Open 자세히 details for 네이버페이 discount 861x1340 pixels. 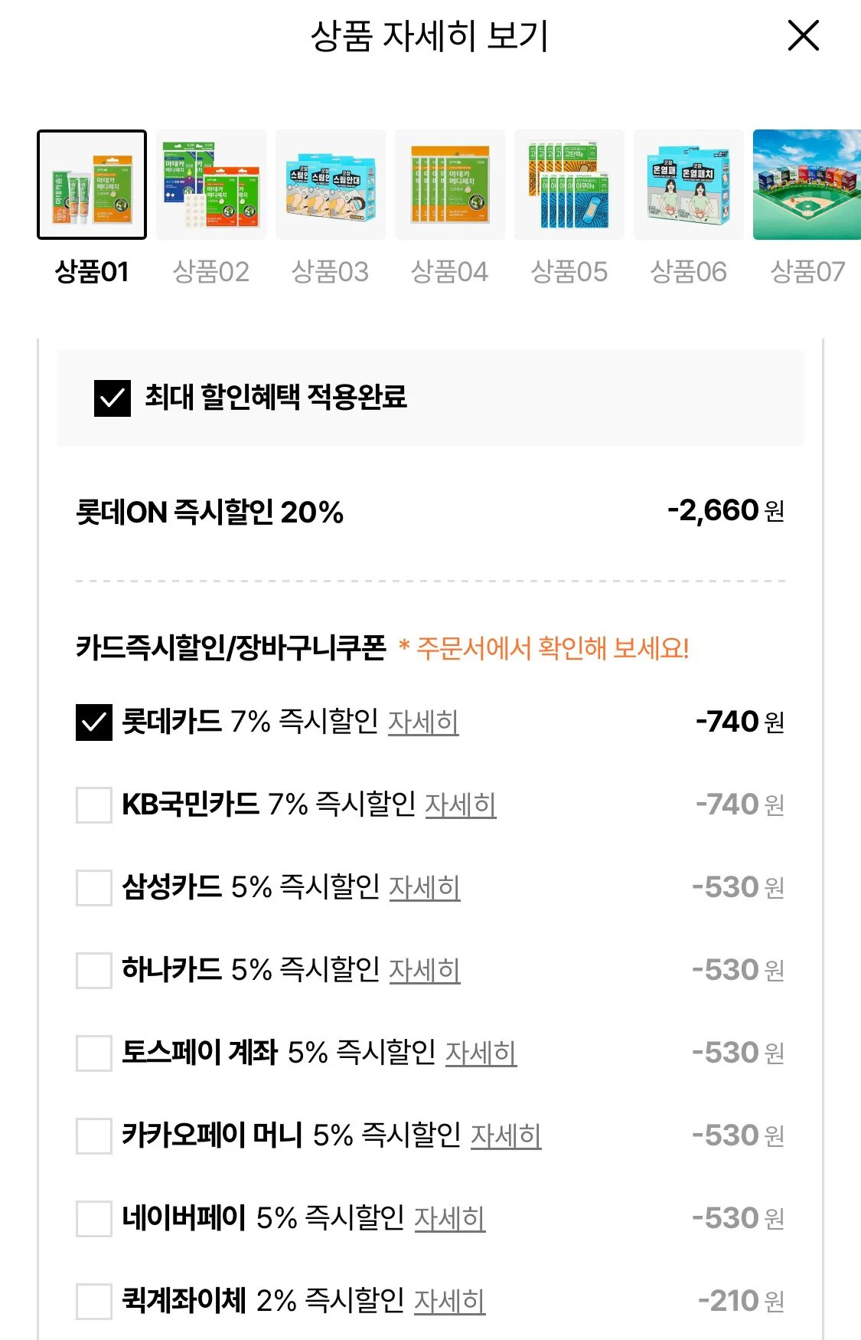(x=452, y=1218)
